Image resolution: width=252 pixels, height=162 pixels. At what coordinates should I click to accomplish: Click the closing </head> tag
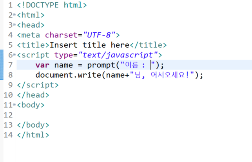coord(33,95)
